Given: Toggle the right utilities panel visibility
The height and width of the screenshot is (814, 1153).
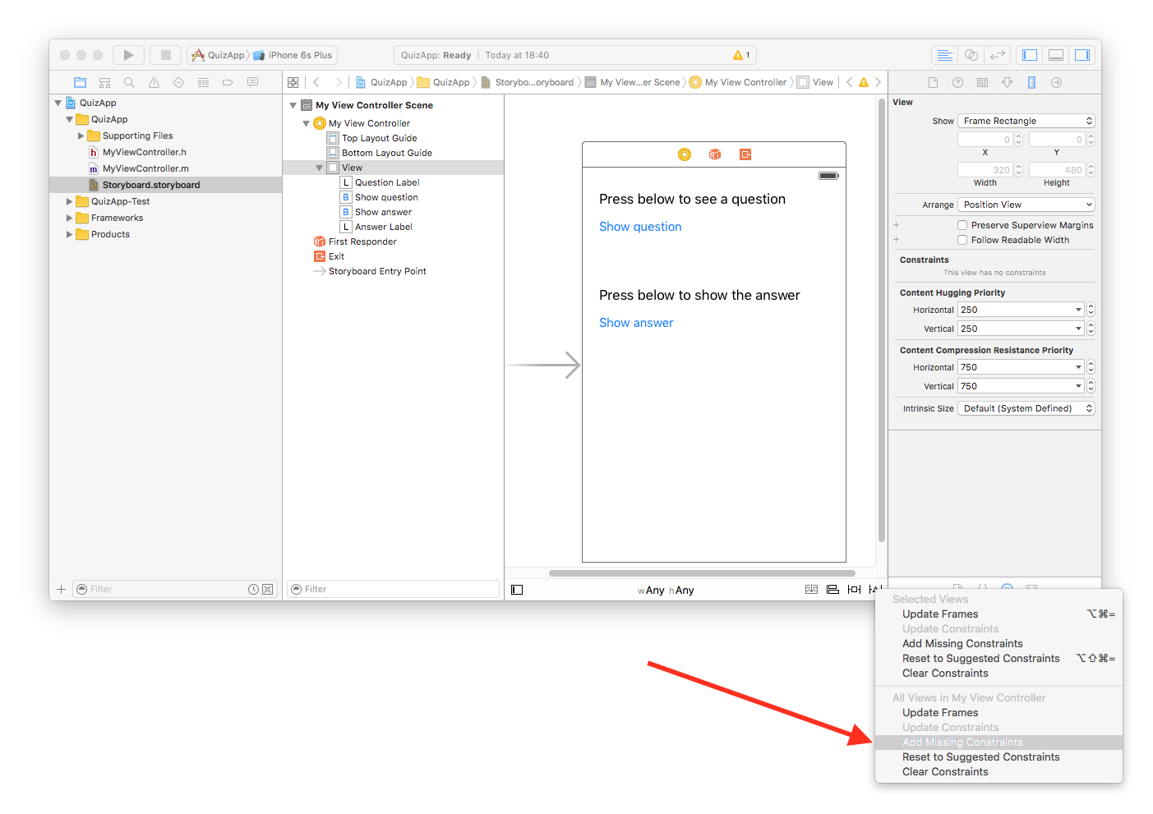Looking at the screenshot, I should [x=1082, y=55].
